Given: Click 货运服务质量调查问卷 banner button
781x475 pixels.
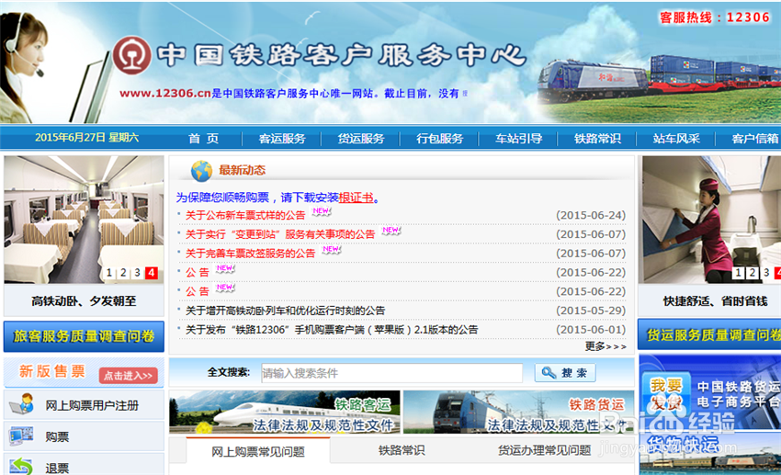Looking at the screenshot, I should tap(709, 334).
